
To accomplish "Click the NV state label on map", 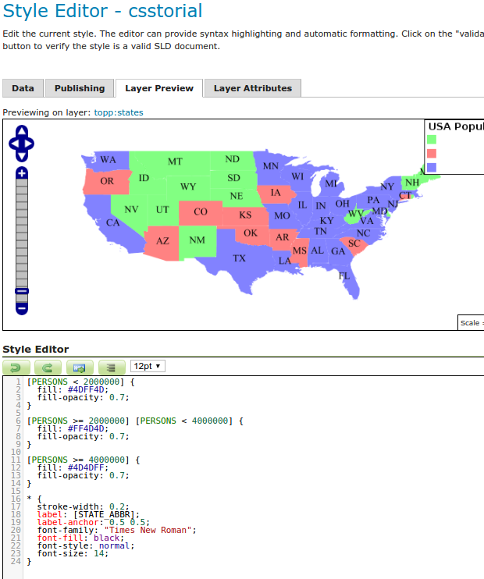I will pos(131,209).
